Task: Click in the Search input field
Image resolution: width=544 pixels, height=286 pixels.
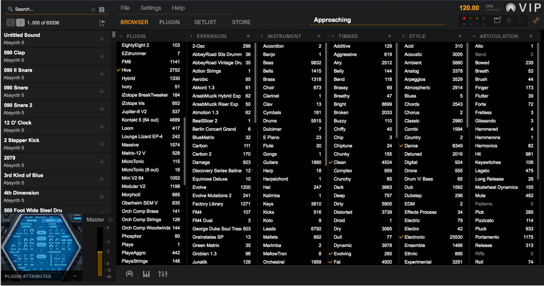Action: (52, 9)
